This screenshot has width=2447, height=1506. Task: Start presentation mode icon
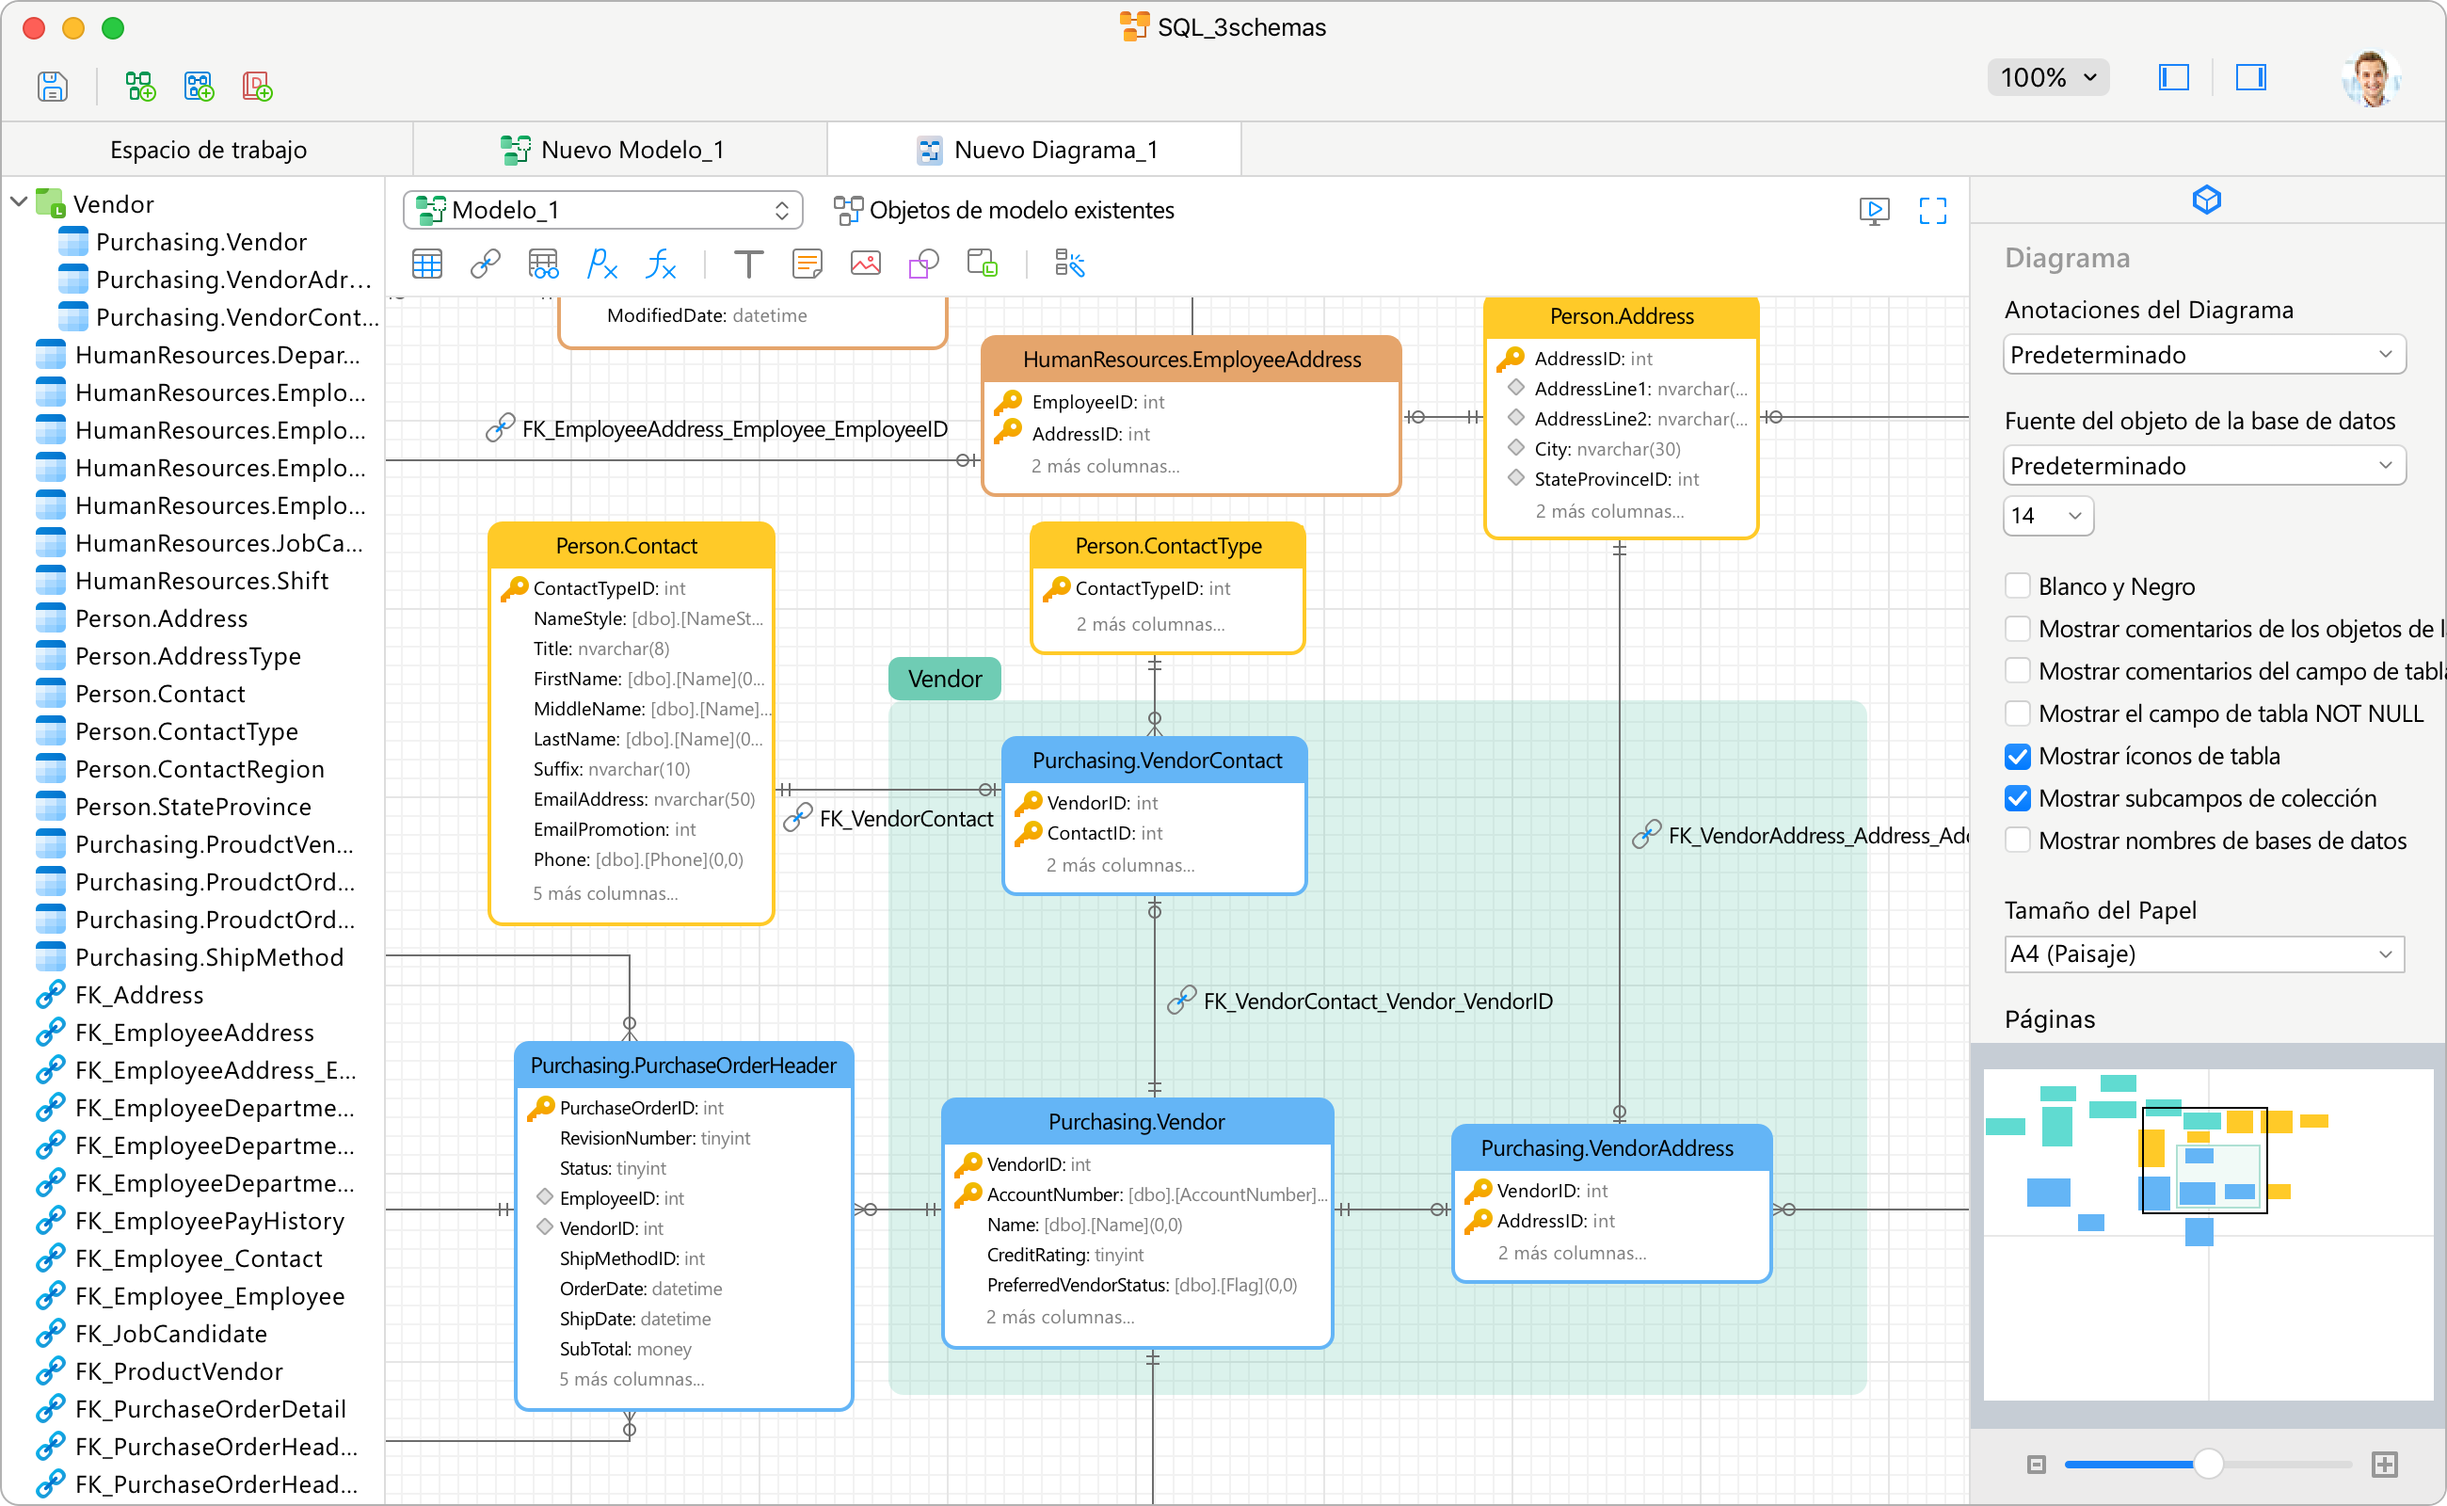tap(1875, 210)
